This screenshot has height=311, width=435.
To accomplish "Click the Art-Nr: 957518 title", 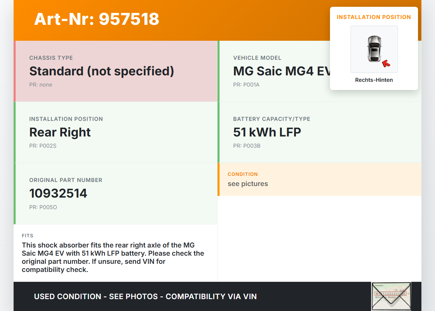I will tap(97, 19).
